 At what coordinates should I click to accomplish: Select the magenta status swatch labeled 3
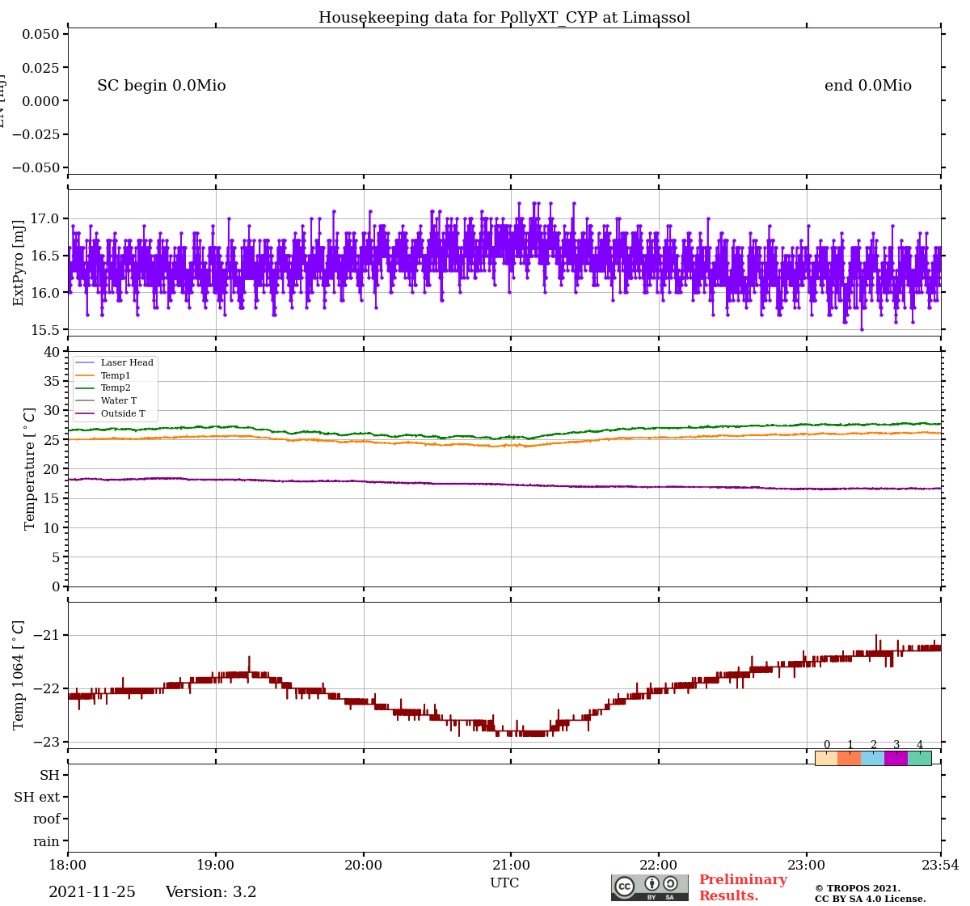[896, 758]
